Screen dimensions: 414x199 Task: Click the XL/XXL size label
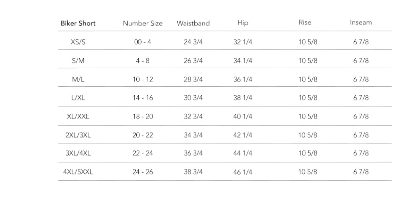pyautogui.click(x=78, y=116)
